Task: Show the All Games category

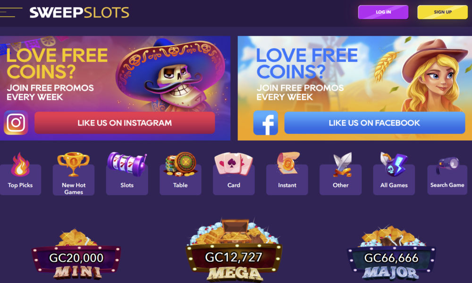Action: [394, 174]
